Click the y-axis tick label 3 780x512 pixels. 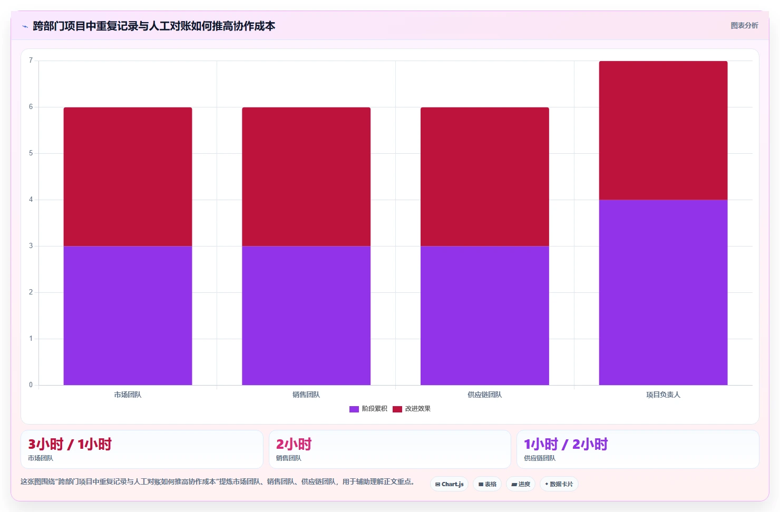[31, 246]
